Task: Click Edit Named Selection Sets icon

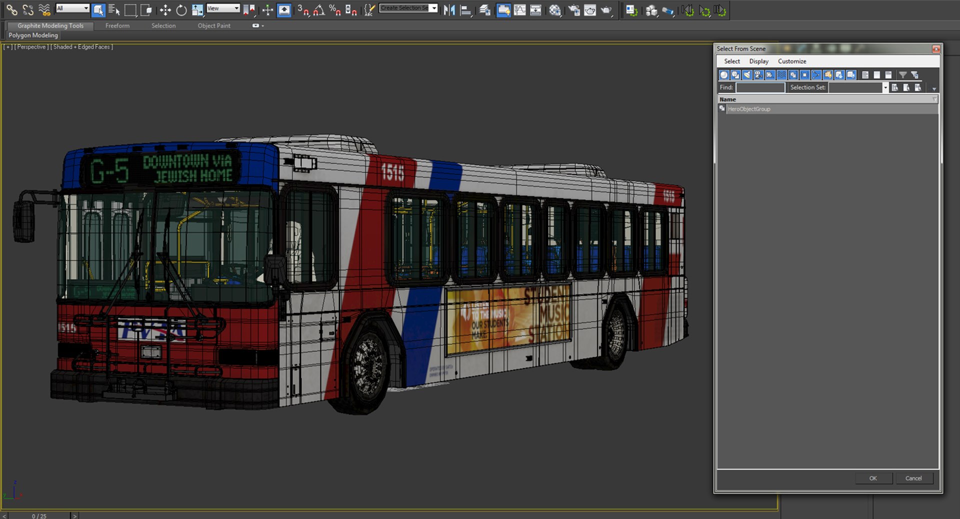Action: [369, 9]
